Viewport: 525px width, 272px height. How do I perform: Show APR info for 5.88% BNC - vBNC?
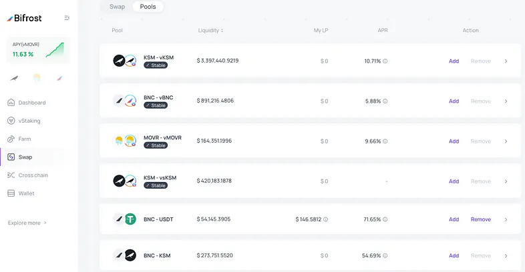[385, 101]
